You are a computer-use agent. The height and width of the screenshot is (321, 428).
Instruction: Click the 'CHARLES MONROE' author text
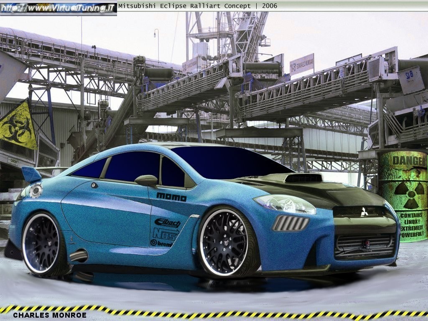50,315
